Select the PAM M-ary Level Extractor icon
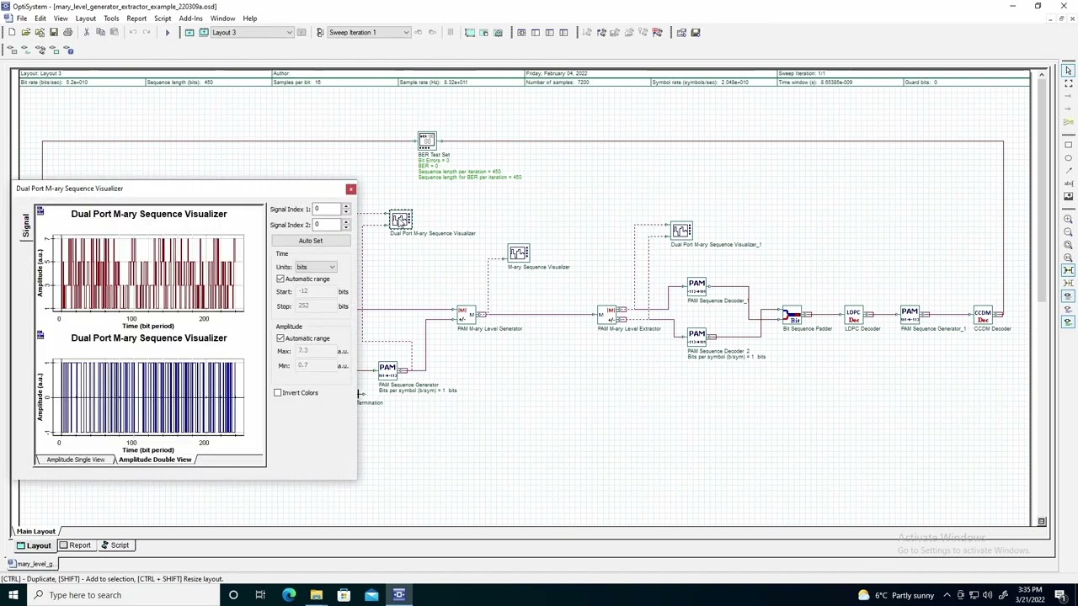 click(x=608, y=316)
